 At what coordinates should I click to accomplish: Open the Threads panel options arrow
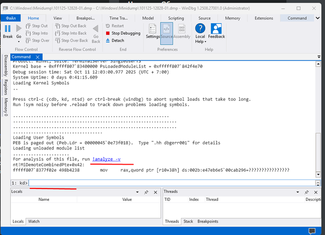[x=306, y=192]
